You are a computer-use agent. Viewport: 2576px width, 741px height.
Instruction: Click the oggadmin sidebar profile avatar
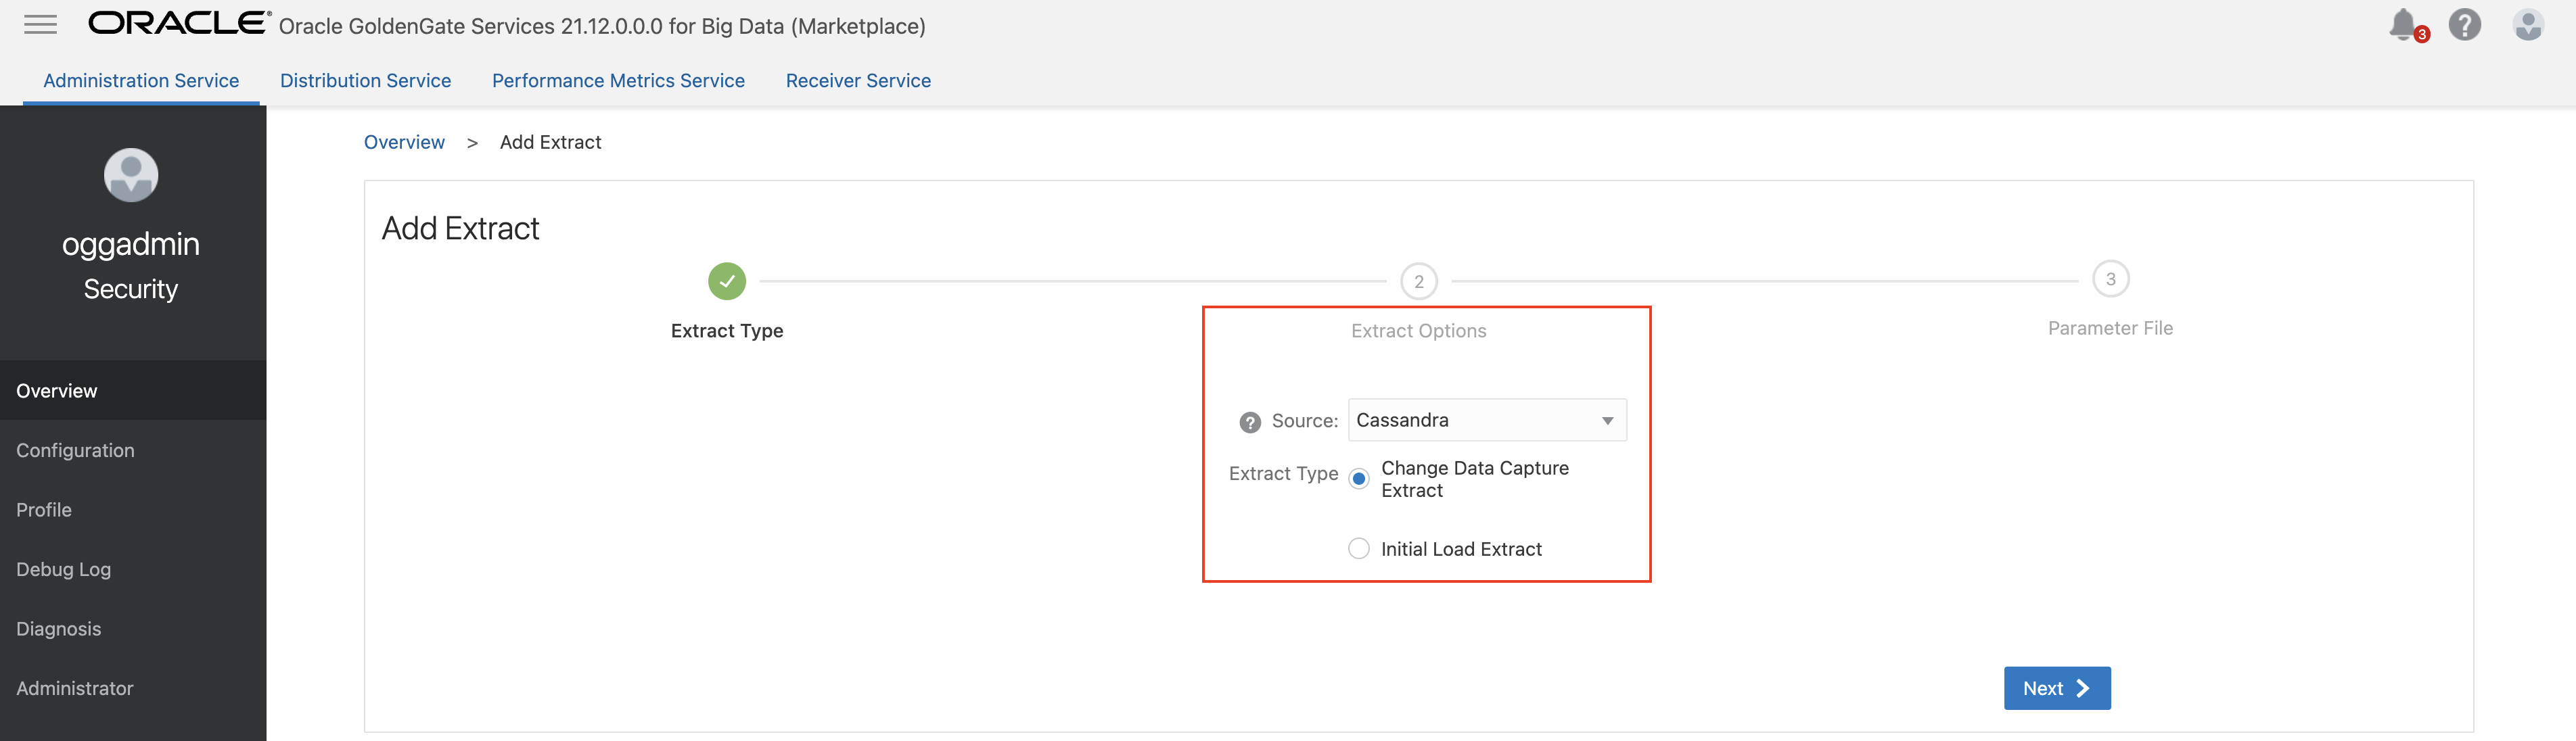[131, 175]
